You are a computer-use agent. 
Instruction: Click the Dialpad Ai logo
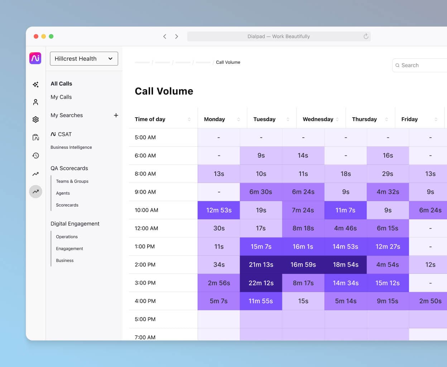(35, 58)
